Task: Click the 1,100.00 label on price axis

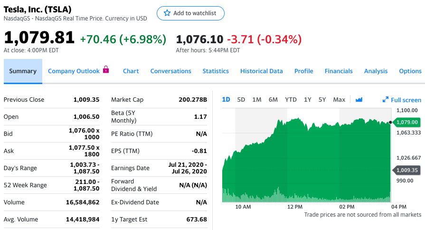Action: [x=407, y=110]
